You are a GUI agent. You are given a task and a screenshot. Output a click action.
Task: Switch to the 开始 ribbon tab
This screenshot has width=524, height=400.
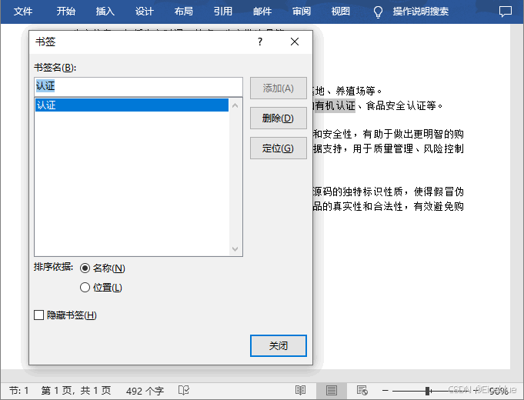(x=65, y=12)
